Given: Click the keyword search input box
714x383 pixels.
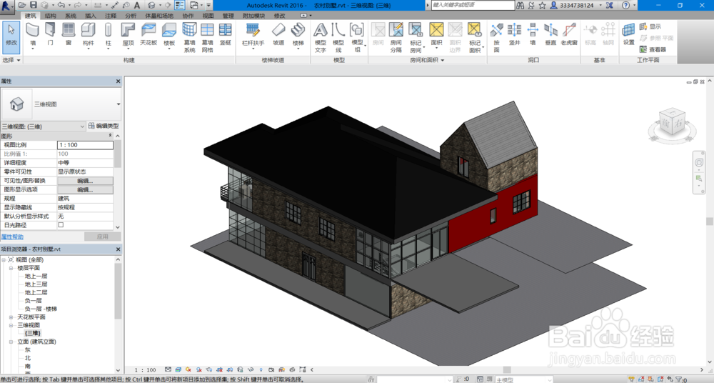Looking at the screenshot, I should tap(473, 5).
